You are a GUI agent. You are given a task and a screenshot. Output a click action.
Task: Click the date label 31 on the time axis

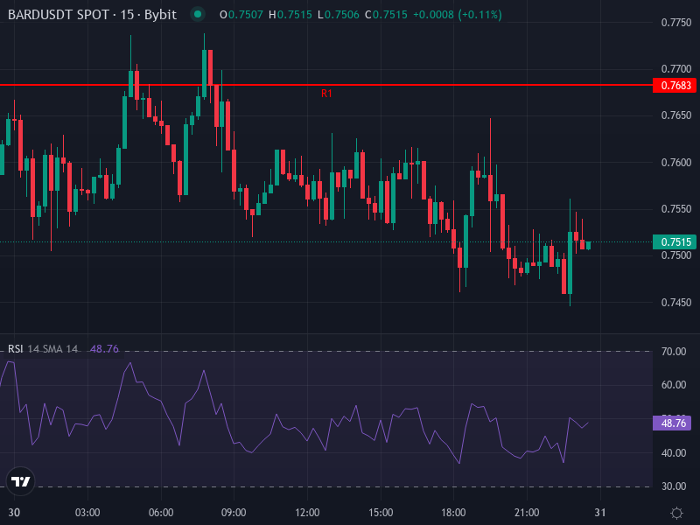click(x=600, y=507)
